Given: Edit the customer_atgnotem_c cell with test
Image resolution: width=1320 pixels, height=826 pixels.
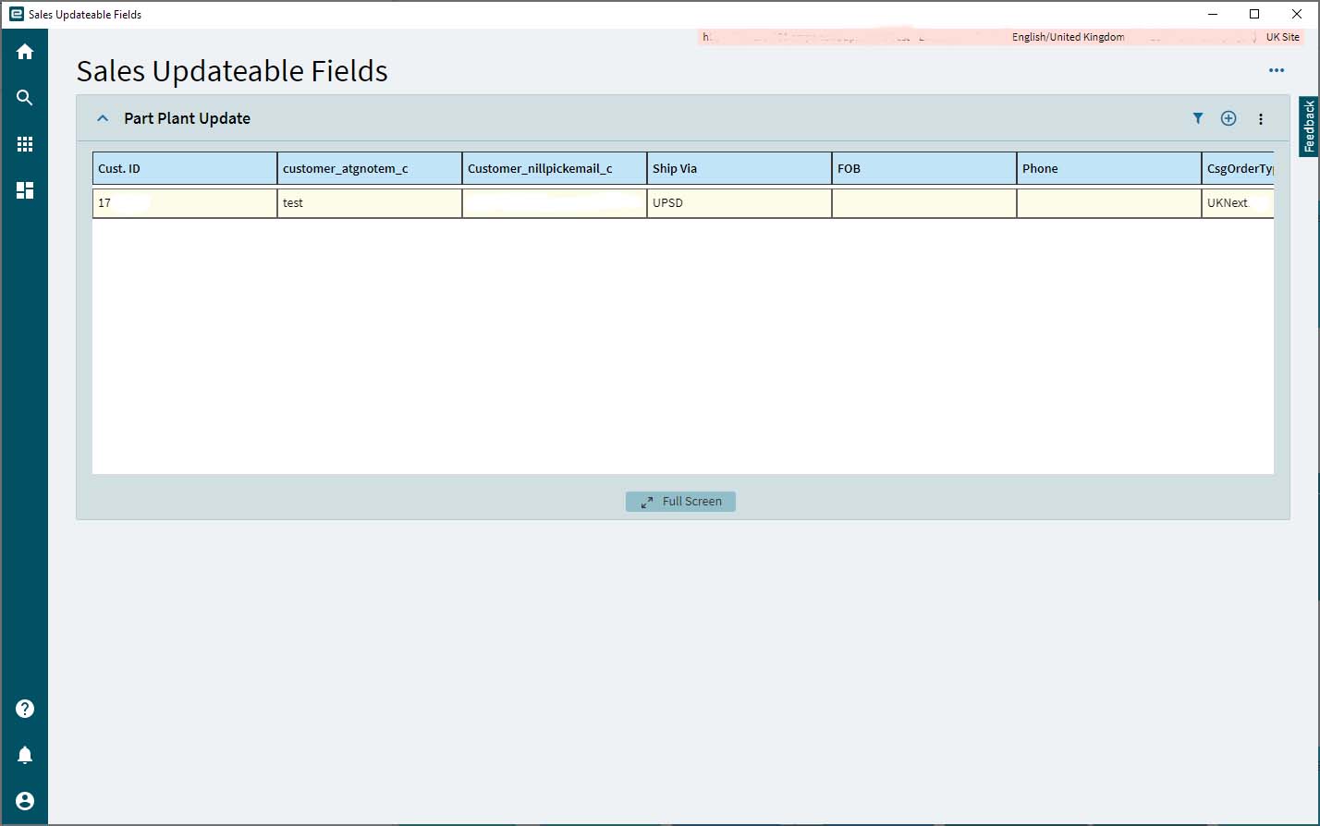Looking at the screenshot, I should (x=370, y=203).
